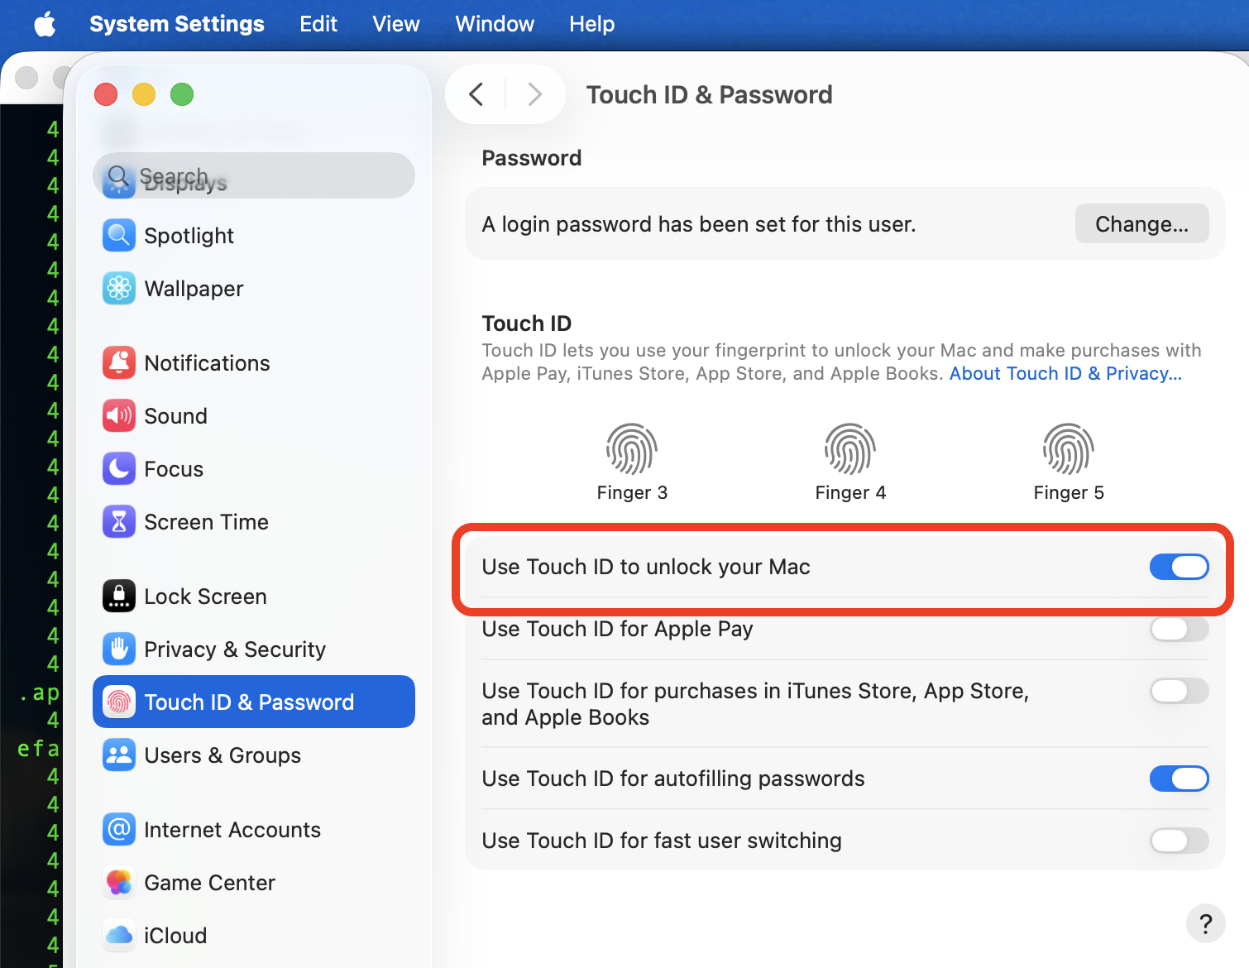Open Spotlight settings via its sidebar icon
The height and width of the screenshot is (968, 1249).
pos(119,236)
